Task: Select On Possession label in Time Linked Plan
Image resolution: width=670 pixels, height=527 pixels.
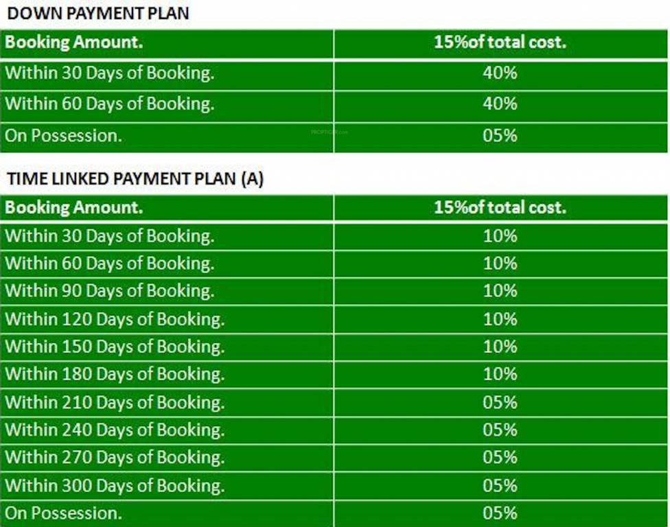Action: click(63, 513)
